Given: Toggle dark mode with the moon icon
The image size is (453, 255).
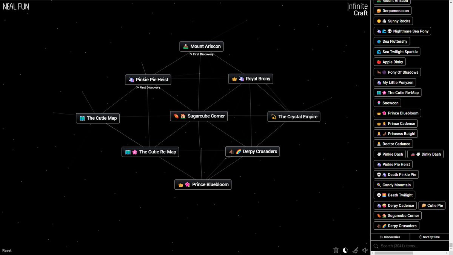Looking at the screenshot, I should point(345,250).
